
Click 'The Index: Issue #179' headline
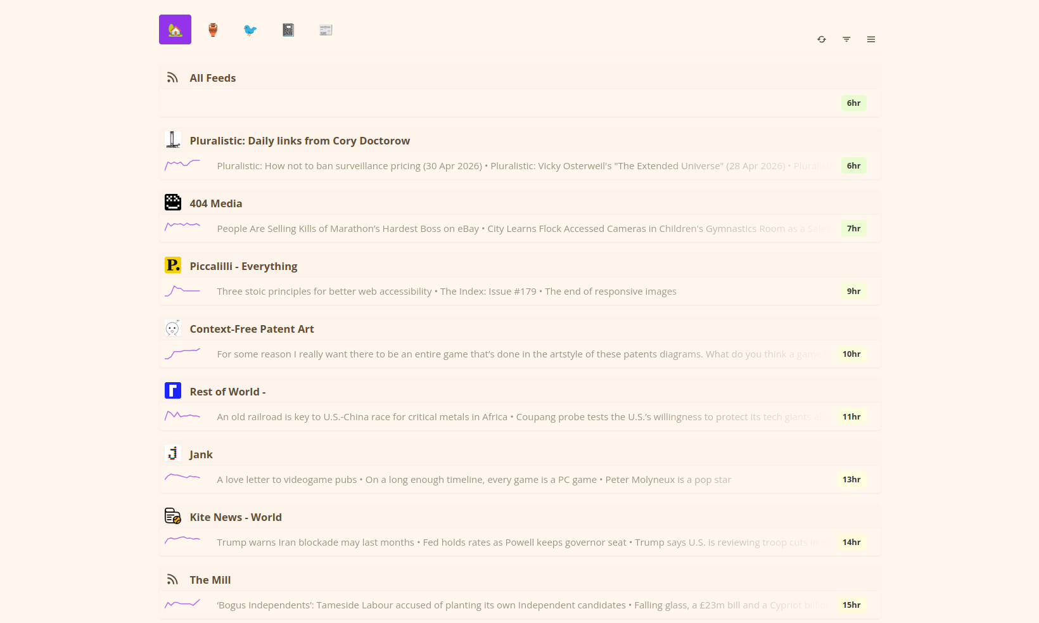click(488, 292)
